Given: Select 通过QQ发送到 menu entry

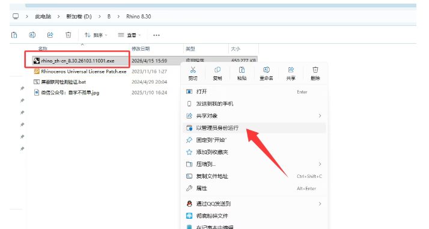Looking at the screenshot, I should tap(254, 204).
